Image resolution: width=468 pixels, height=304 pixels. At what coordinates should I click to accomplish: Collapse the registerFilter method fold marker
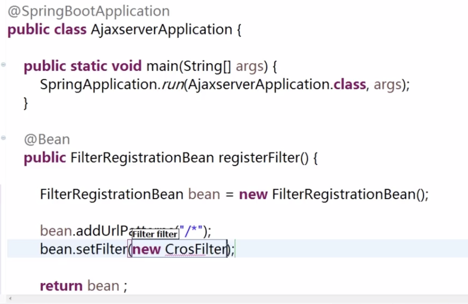pos(4,138)
